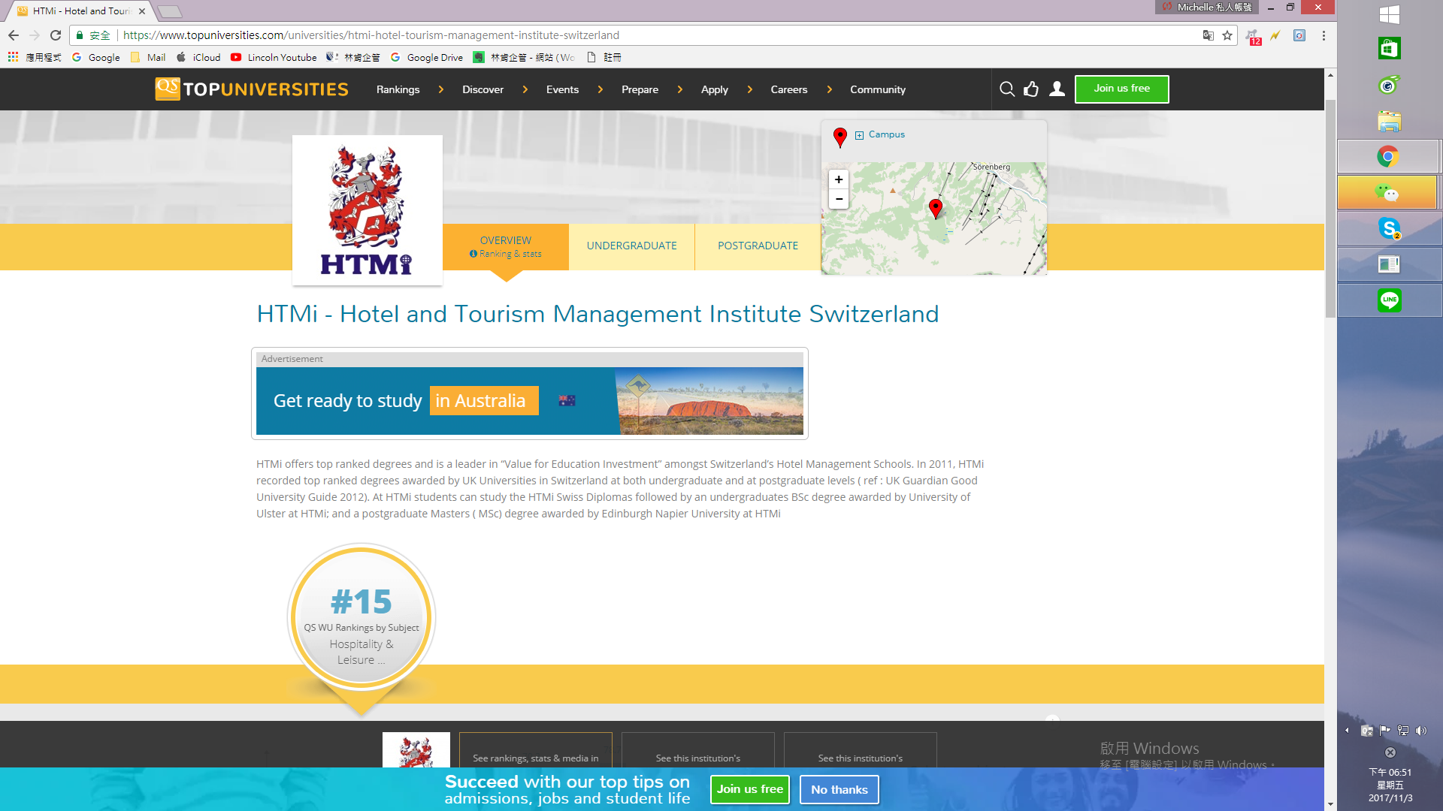Image resolution: width=1443 pixels, height=811 pixels.
Task: Open the Rankings menu
Action: point(398,89)
